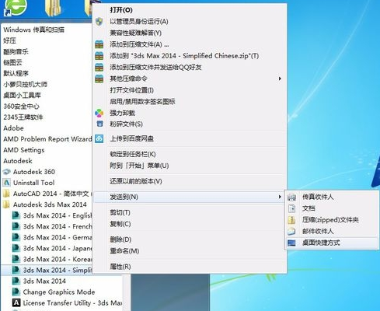Open 小萝贝控机大师 in the start menu
The image size is (380, 311).
tap(25, 84)
